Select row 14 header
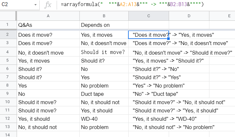Viewport: 235px width, 137px height. click(8, 134)
